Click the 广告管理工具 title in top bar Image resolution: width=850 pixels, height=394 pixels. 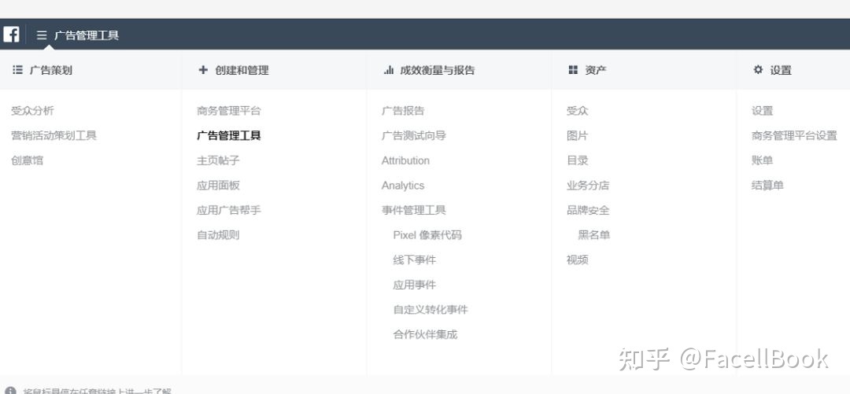point(87,35)
